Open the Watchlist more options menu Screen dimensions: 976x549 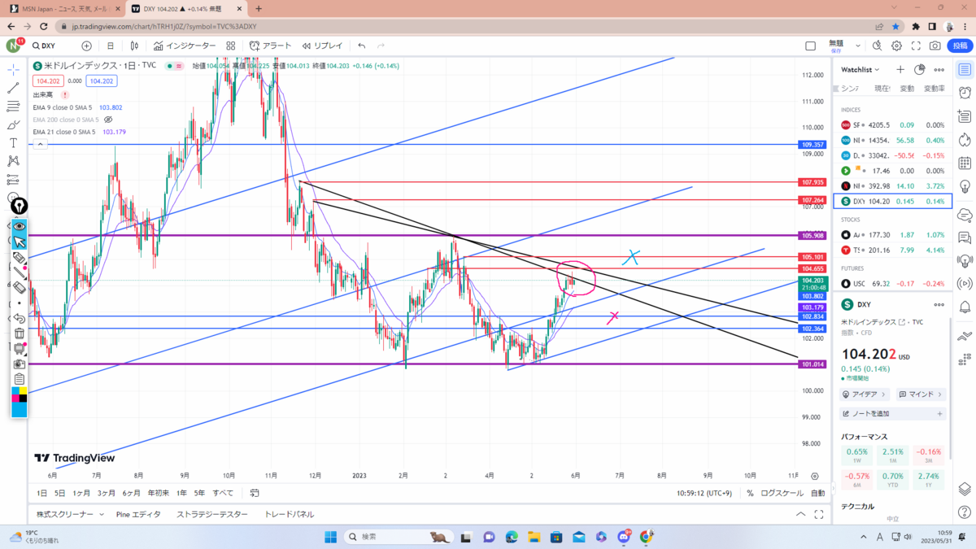tap(939, 70)
